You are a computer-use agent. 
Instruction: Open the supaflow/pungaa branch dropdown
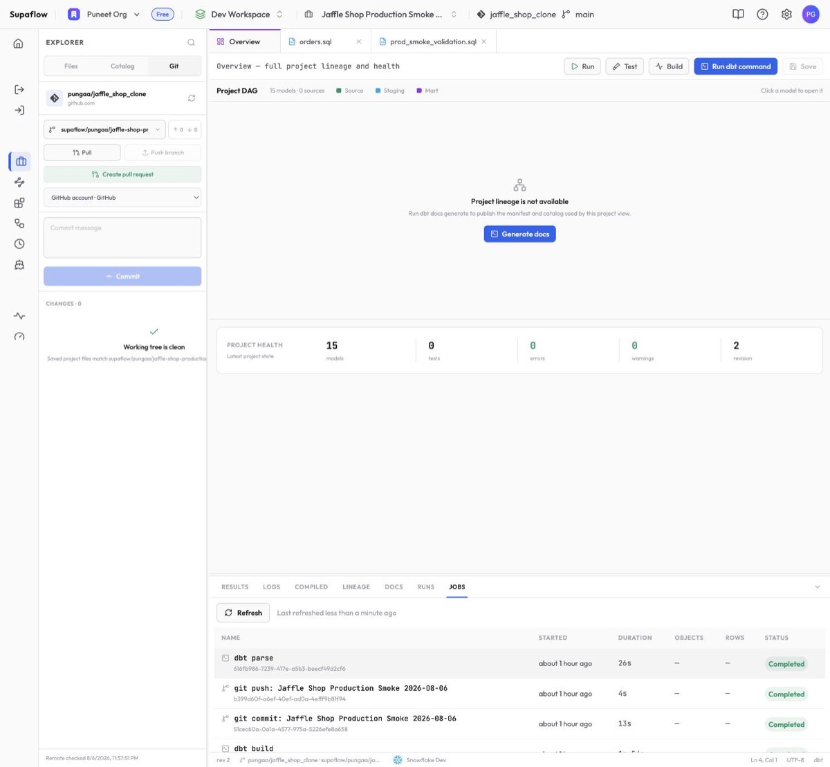tap(104, 129)
